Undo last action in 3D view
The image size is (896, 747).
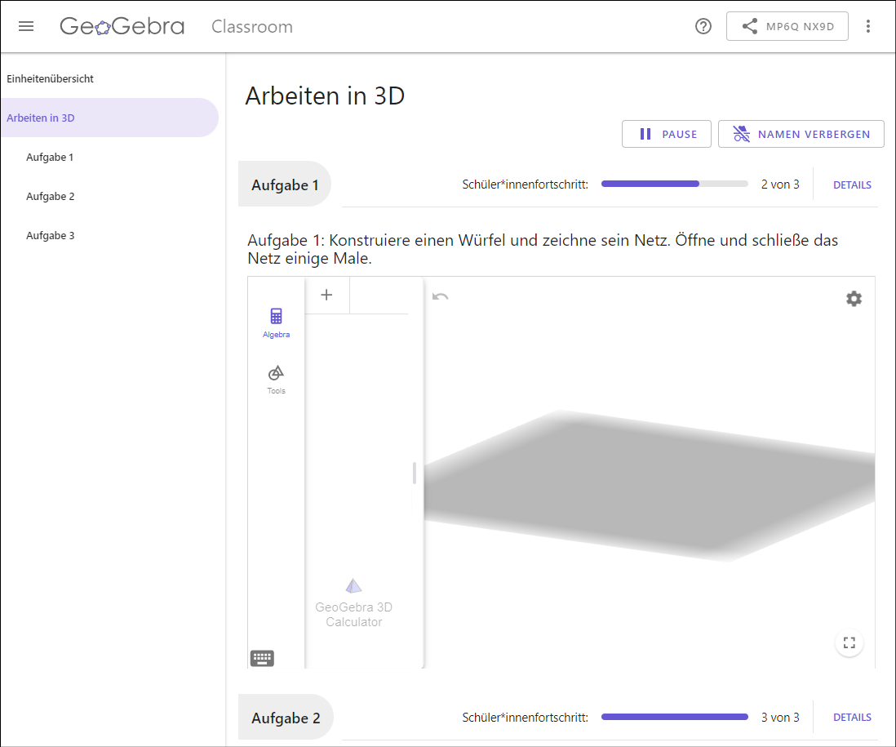pos(440,296)
